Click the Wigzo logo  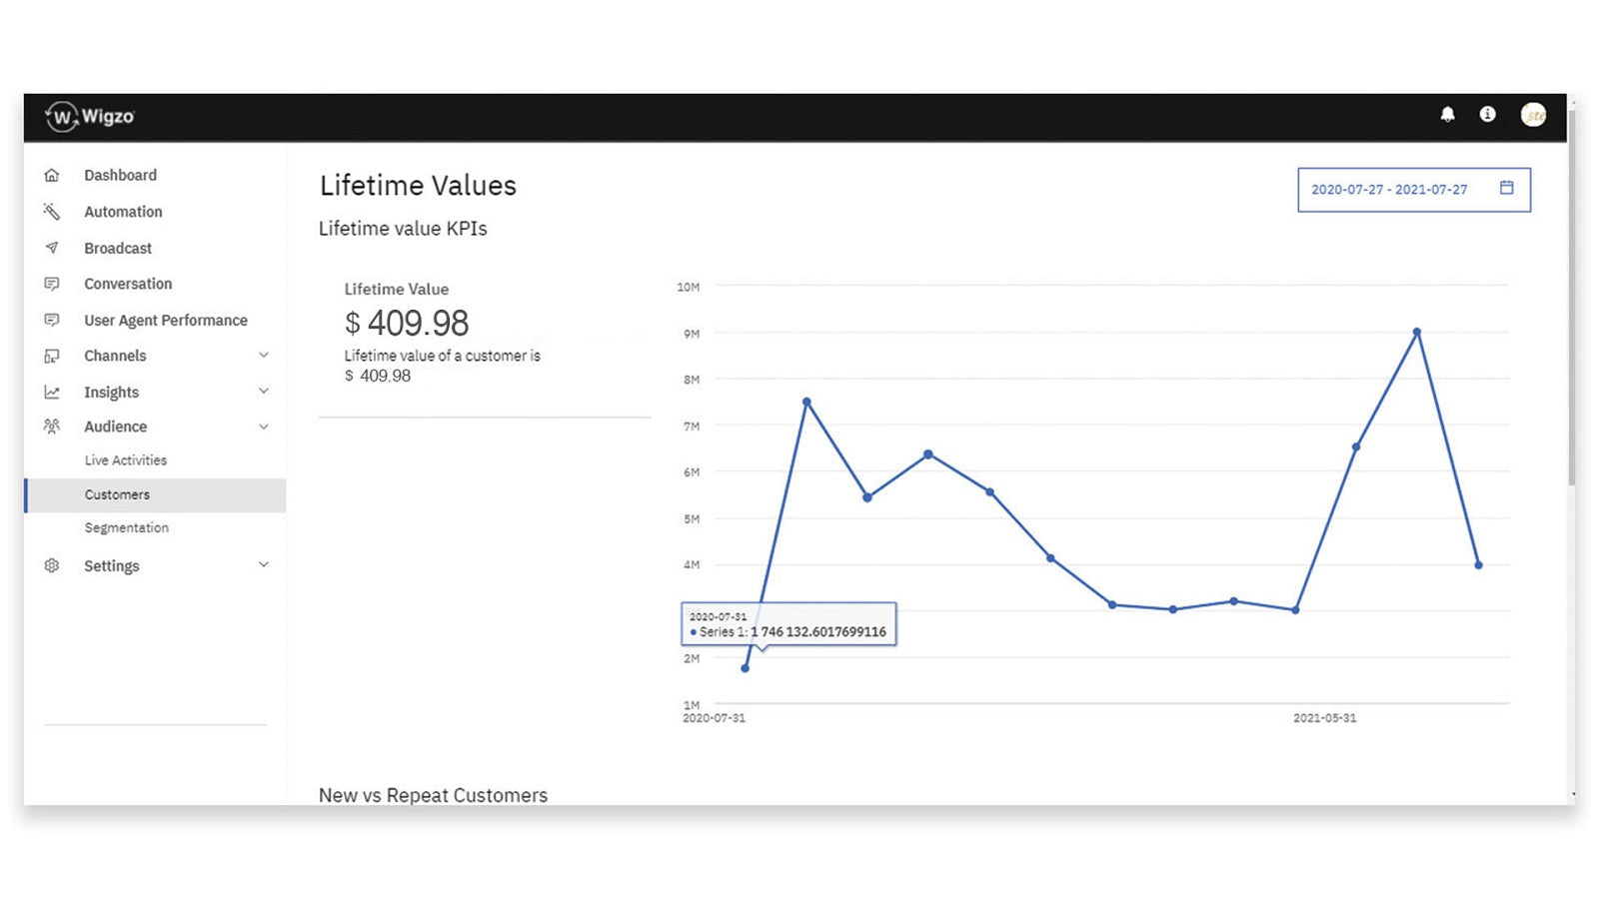click(88, 115)
